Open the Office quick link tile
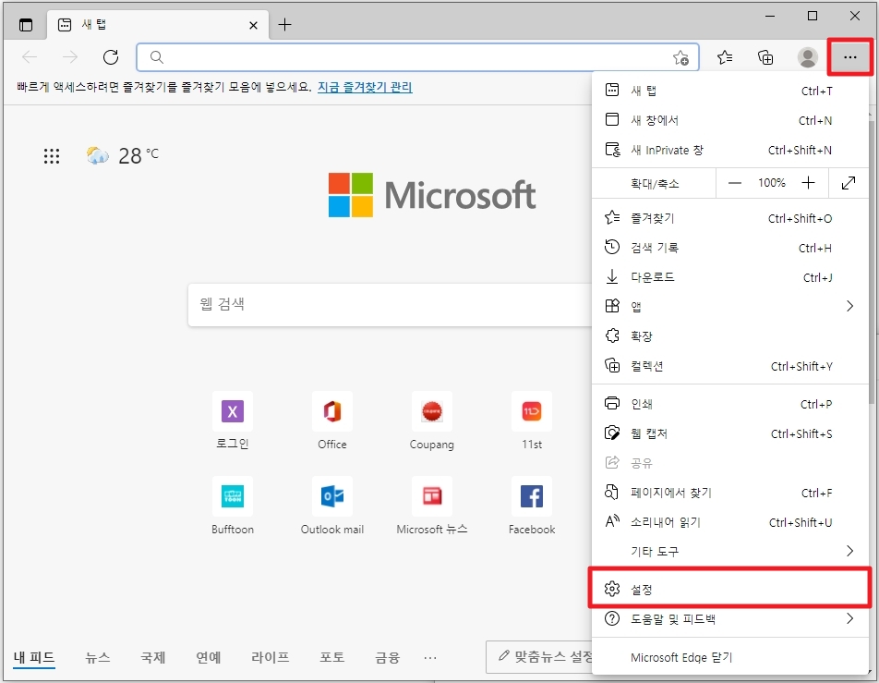Screen dimensions: 879x683 coord(332,421)
